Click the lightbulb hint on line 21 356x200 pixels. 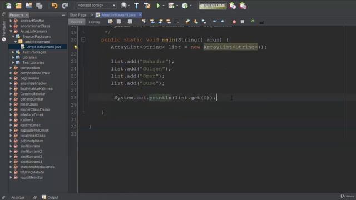76,47
